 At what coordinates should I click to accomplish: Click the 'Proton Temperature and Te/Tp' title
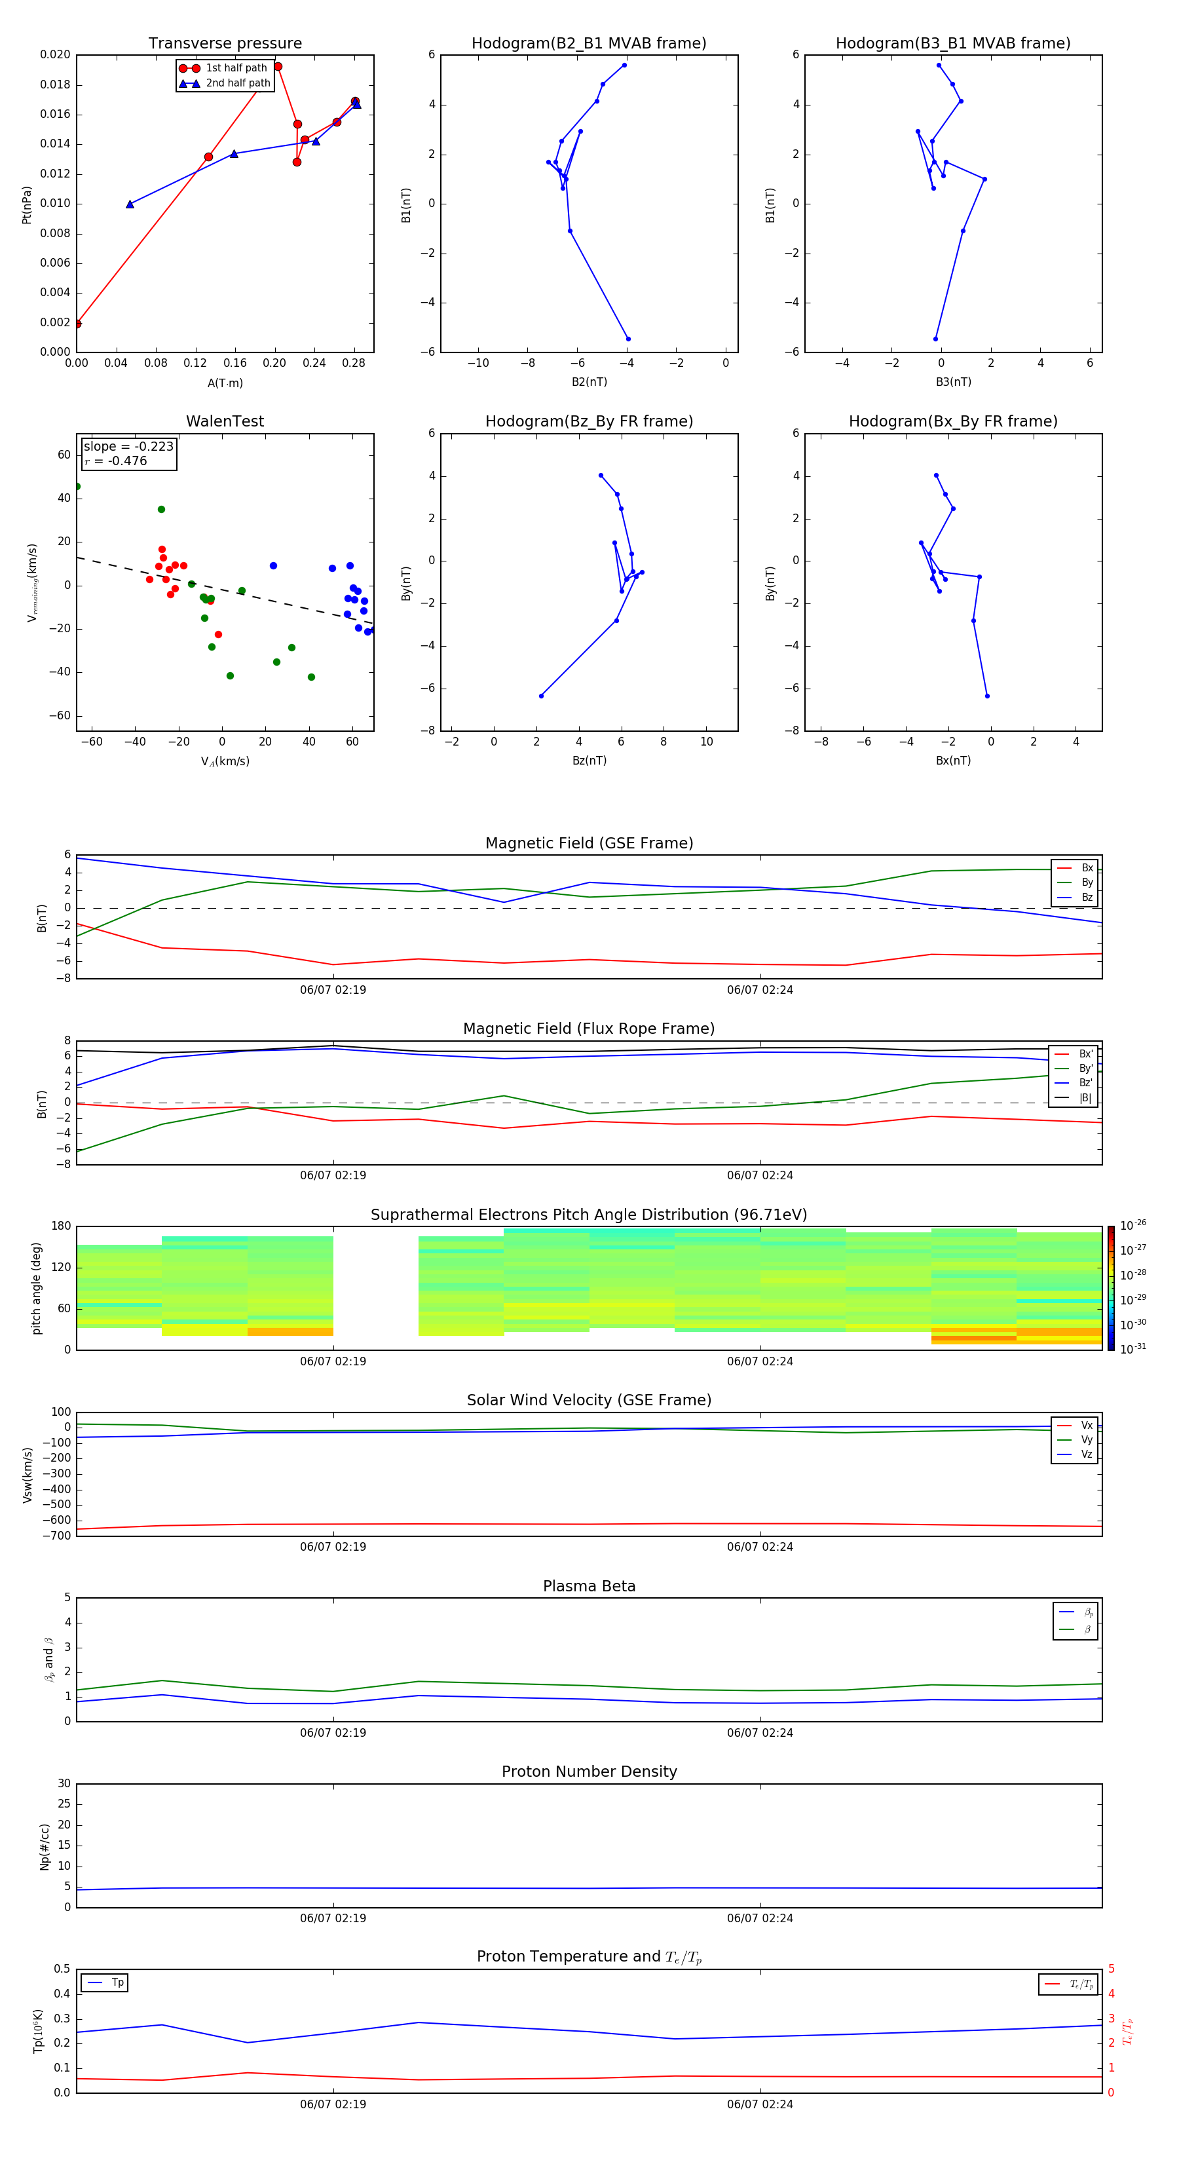pyautogui.click(x=589, y=1957)
